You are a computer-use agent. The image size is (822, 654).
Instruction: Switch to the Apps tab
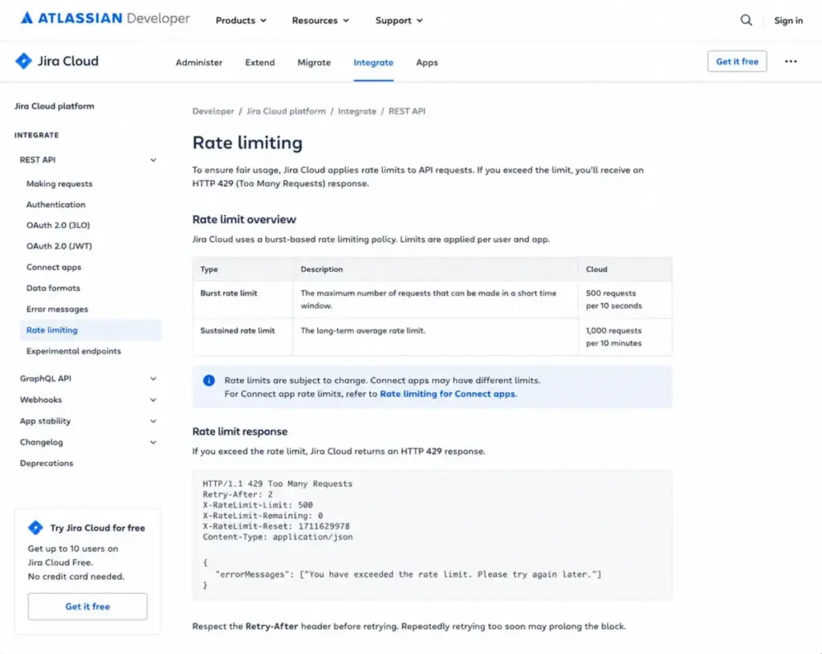tap(427, 63)
